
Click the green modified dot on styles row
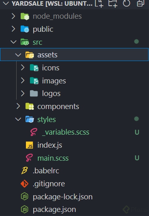(136, 119)
